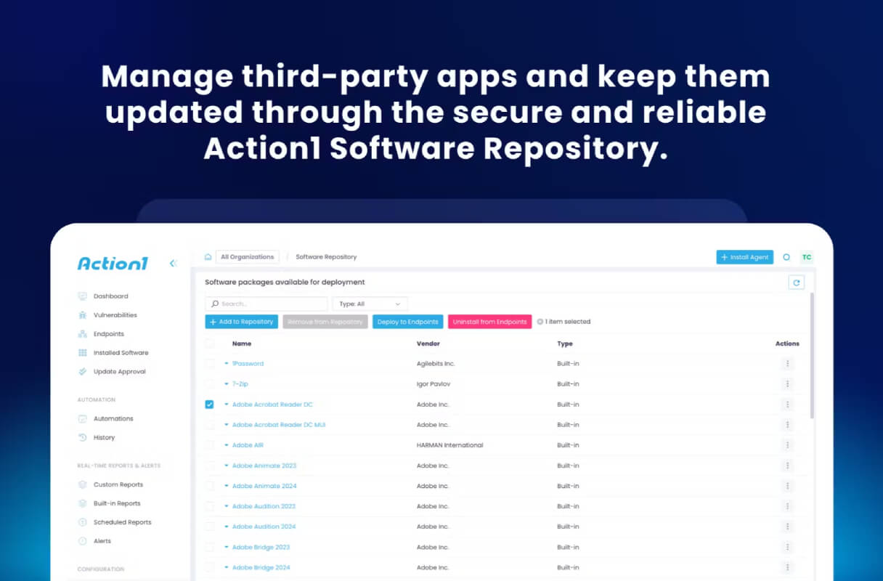The height and width of the screenshot is (581, 883).
Task: Open Dashboard from the sidebar
Action: (110, 296)
